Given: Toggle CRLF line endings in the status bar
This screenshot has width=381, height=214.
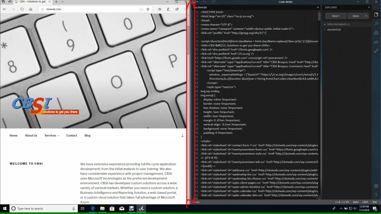Looking at the screenshot, I should tap(365, 202).
